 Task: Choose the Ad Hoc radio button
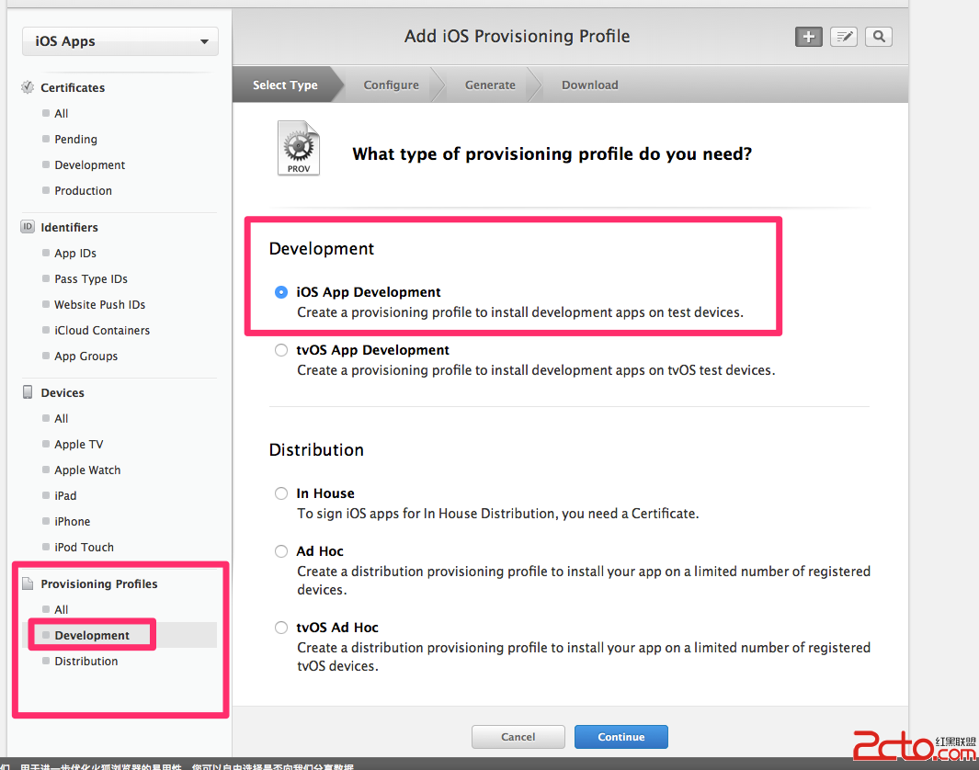[281, 551]
